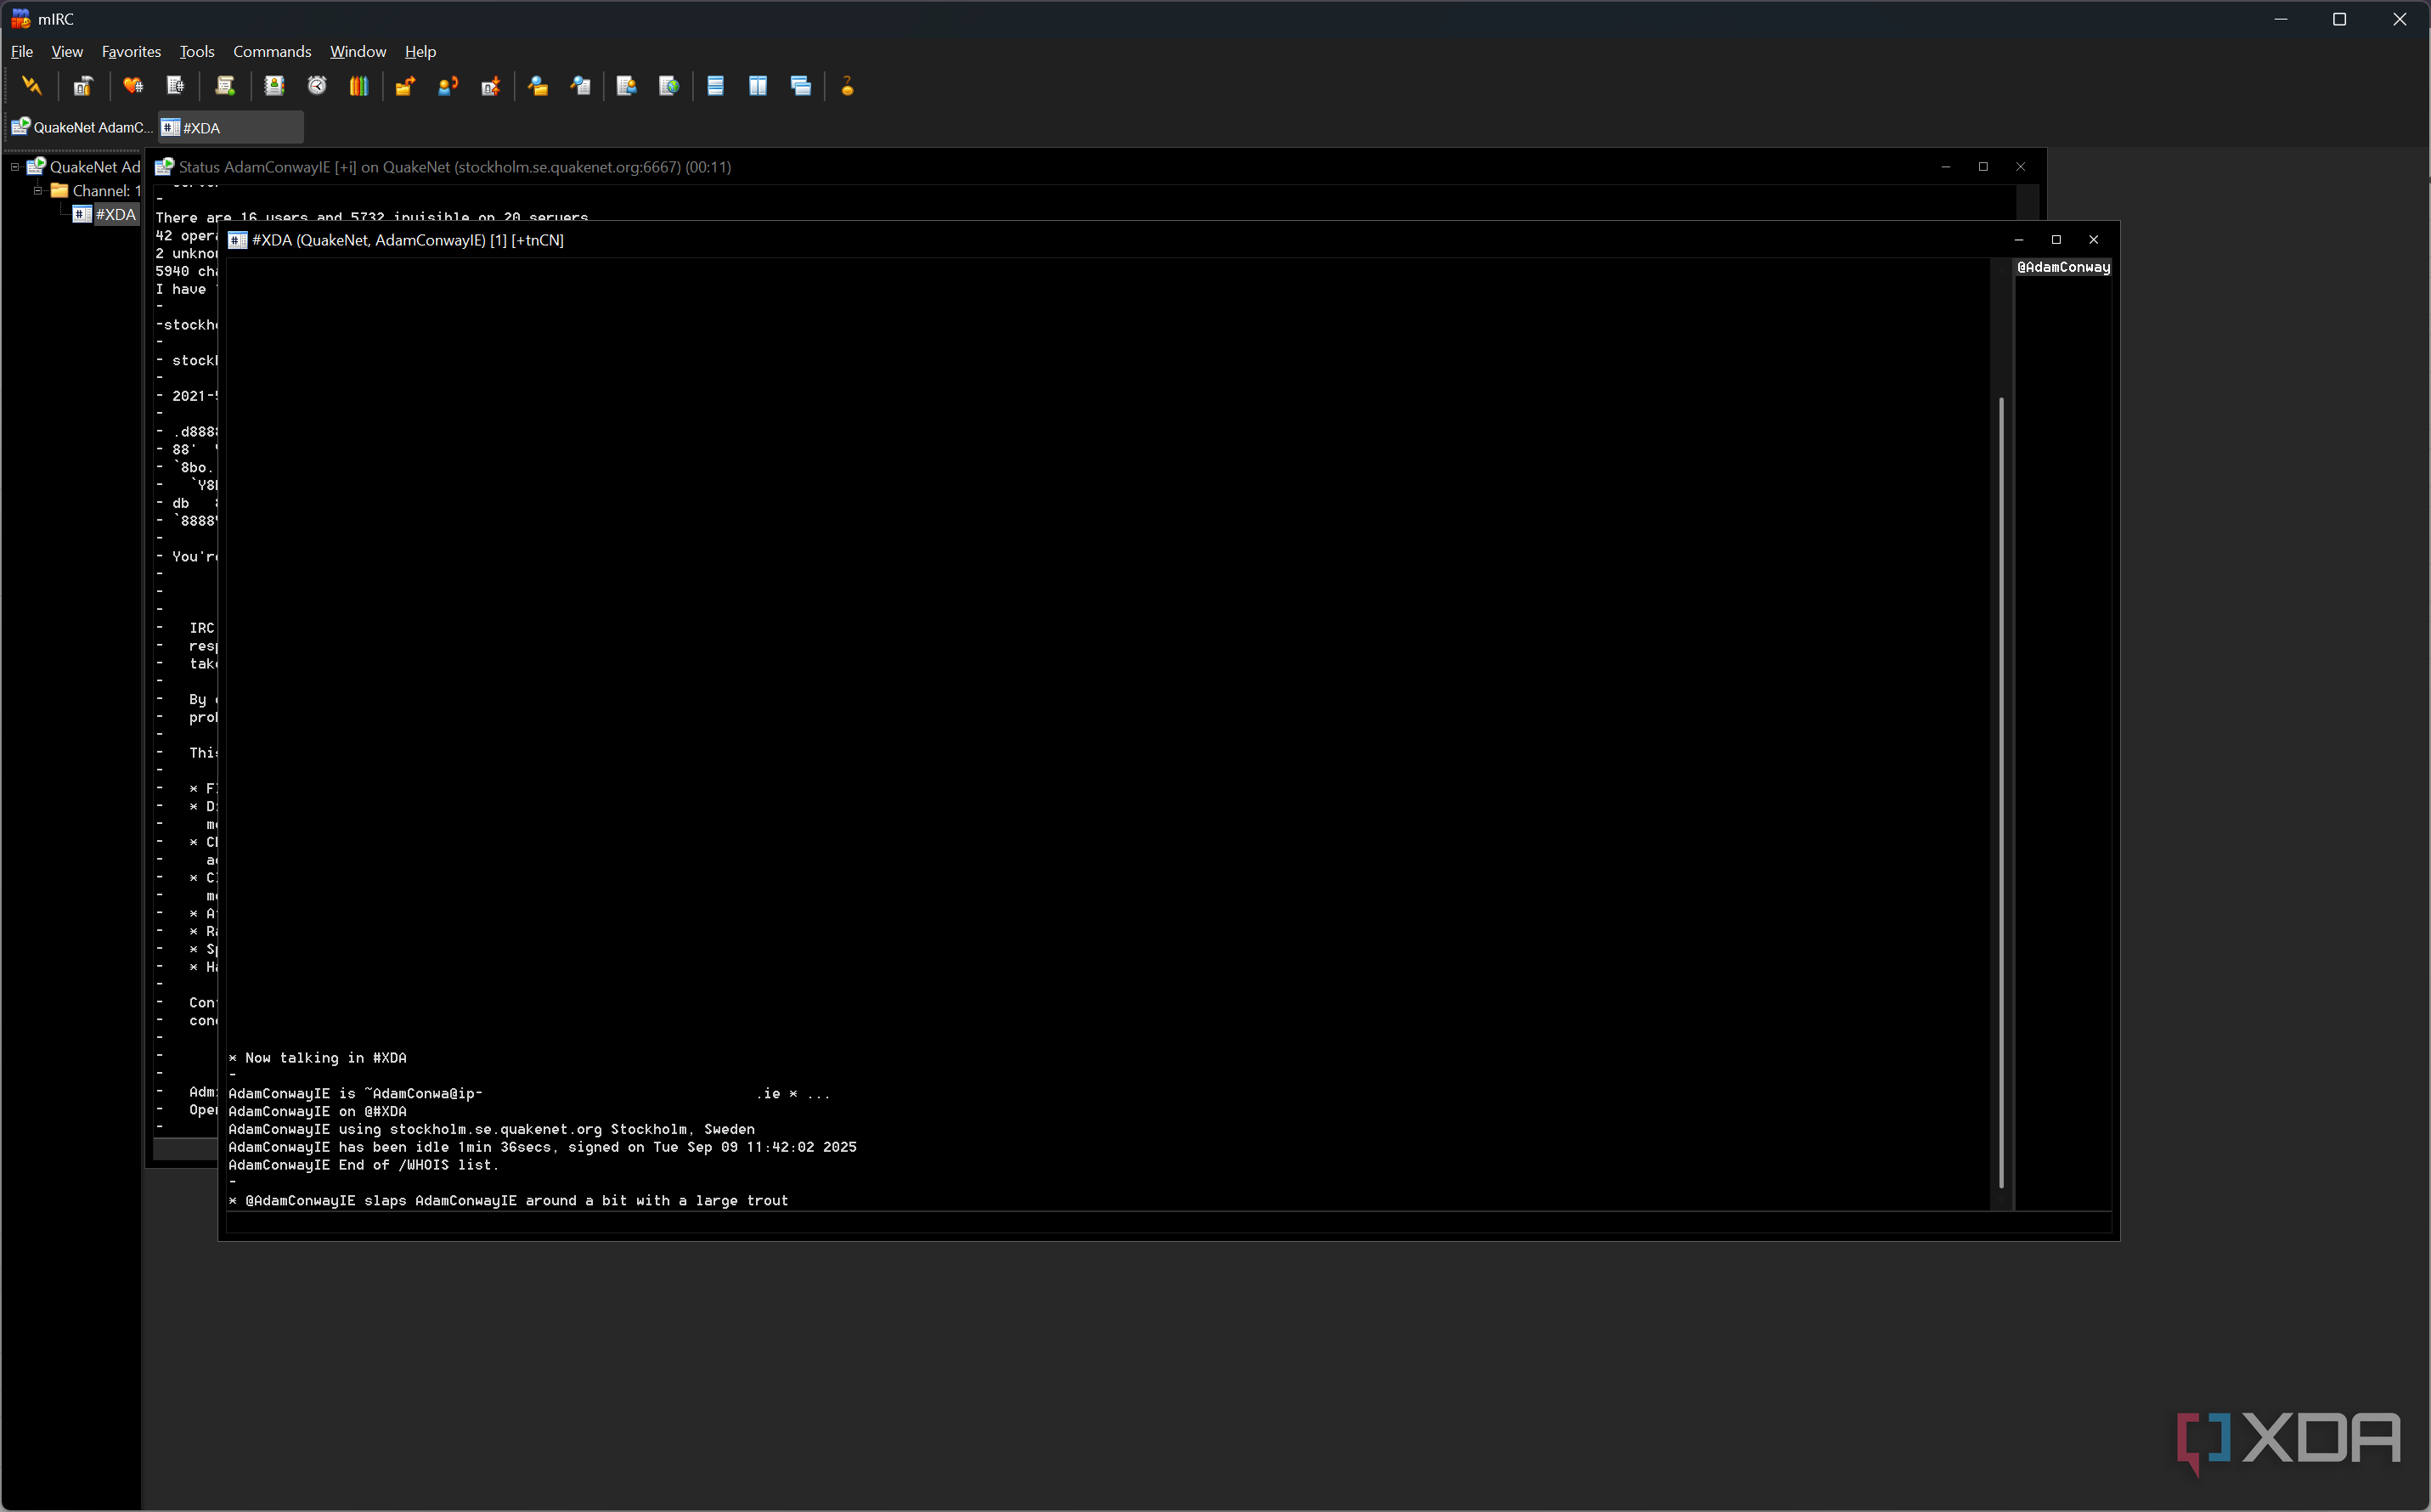Click the DCC Send file icon

click(x=405, y=86)
